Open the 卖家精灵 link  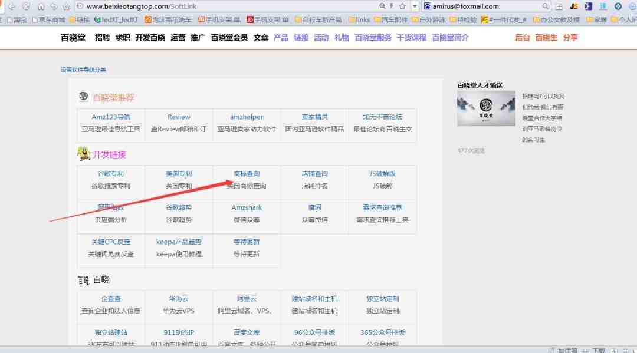[314, 117]
